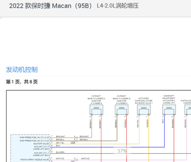Screen dimensions: 191x162
Task: Click the INJECTOR CYLINDER 3 component label
Action: [x=122, y=100]
